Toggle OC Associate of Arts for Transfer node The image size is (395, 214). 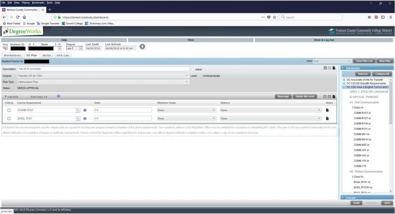(x=344, y=80)
